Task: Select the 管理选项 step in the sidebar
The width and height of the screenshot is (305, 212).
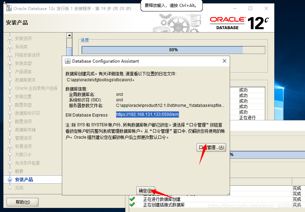Action: point(23,138)
